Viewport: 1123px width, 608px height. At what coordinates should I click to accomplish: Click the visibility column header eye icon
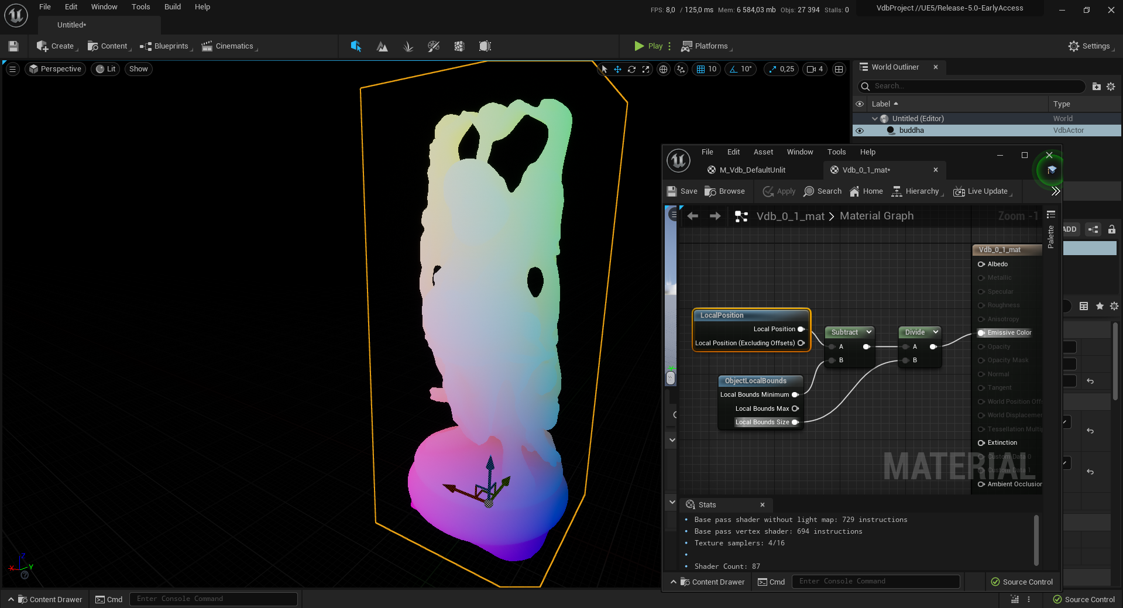(x=860, y=104)
